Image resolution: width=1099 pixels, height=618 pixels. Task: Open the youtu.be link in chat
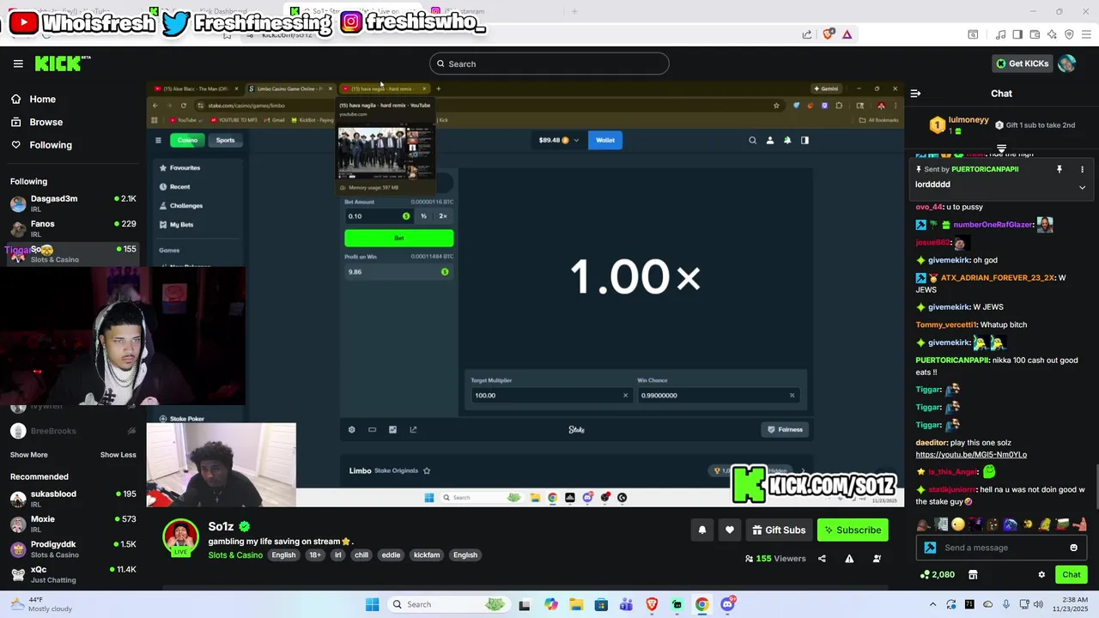971,455
